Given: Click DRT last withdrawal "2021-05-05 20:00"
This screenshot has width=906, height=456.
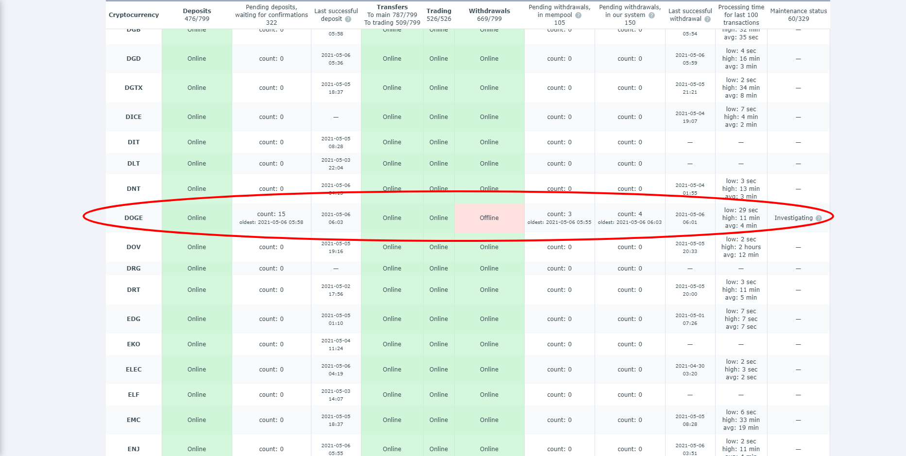Looking at the screenshot, I should [x=690, y=290].
